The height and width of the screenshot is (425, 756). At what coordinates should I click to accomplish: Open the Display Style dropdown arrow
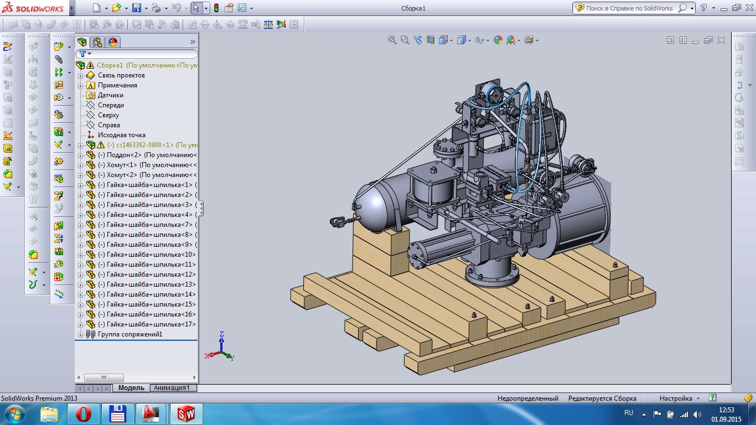469,40
